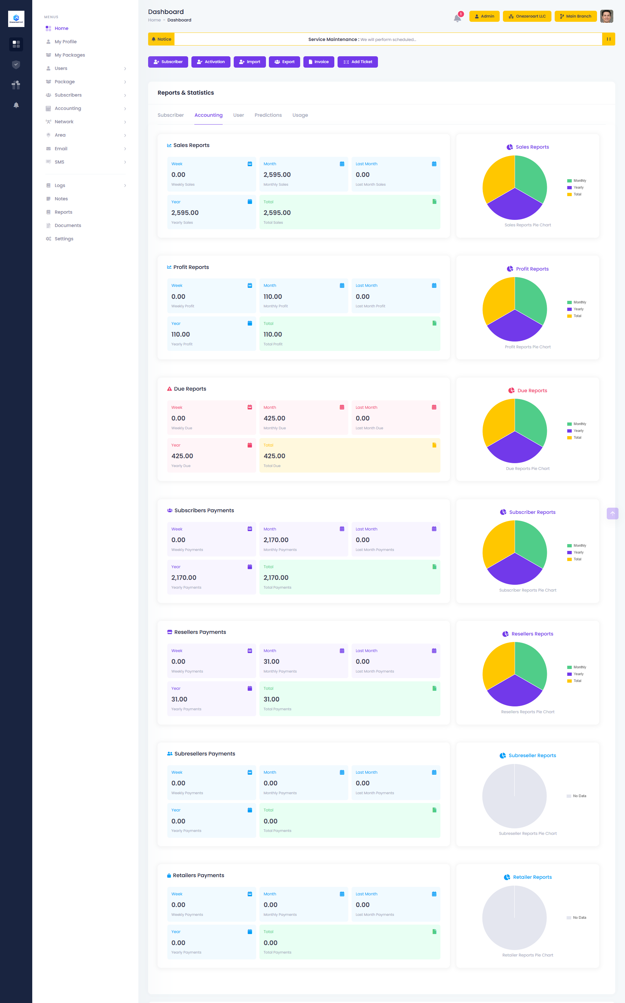Click the scroll-to-top arrow button
Image resolution: width=625 pixels, height=1003 pixels.
(612, 513)
